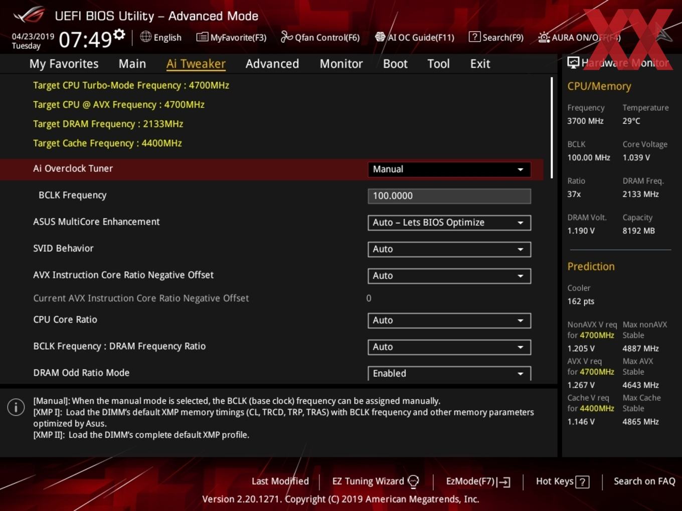Open EZ Tuning Wizard

point(375,481)
